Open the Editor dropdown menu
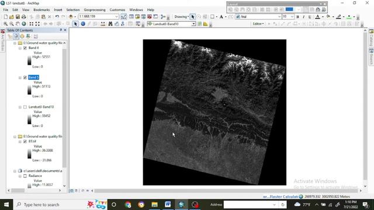 [258, 24]
